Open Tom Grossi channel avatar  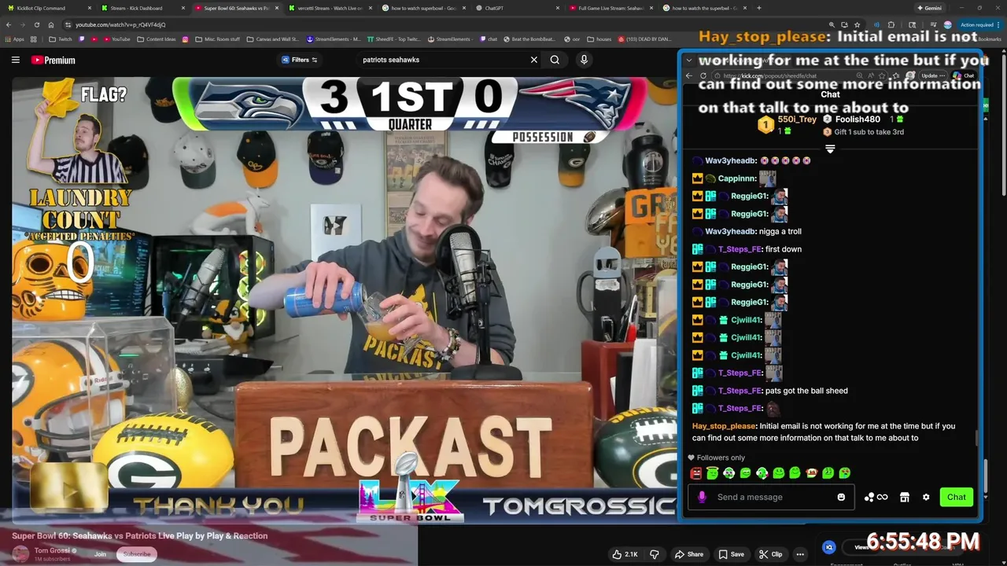[x=20, y=554]
